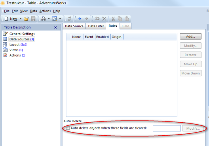Click the Move Down button
This screenshot has width=209, height=146.
(x=190, y=73)
